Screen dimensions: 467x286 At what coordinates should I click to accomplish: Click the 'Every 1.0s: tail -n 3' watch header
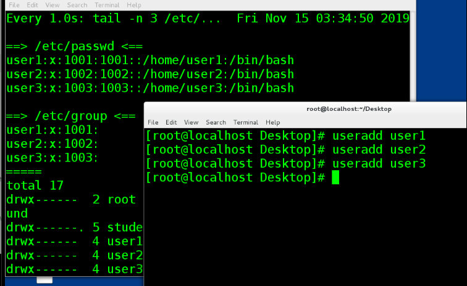[x=82, y=18]
